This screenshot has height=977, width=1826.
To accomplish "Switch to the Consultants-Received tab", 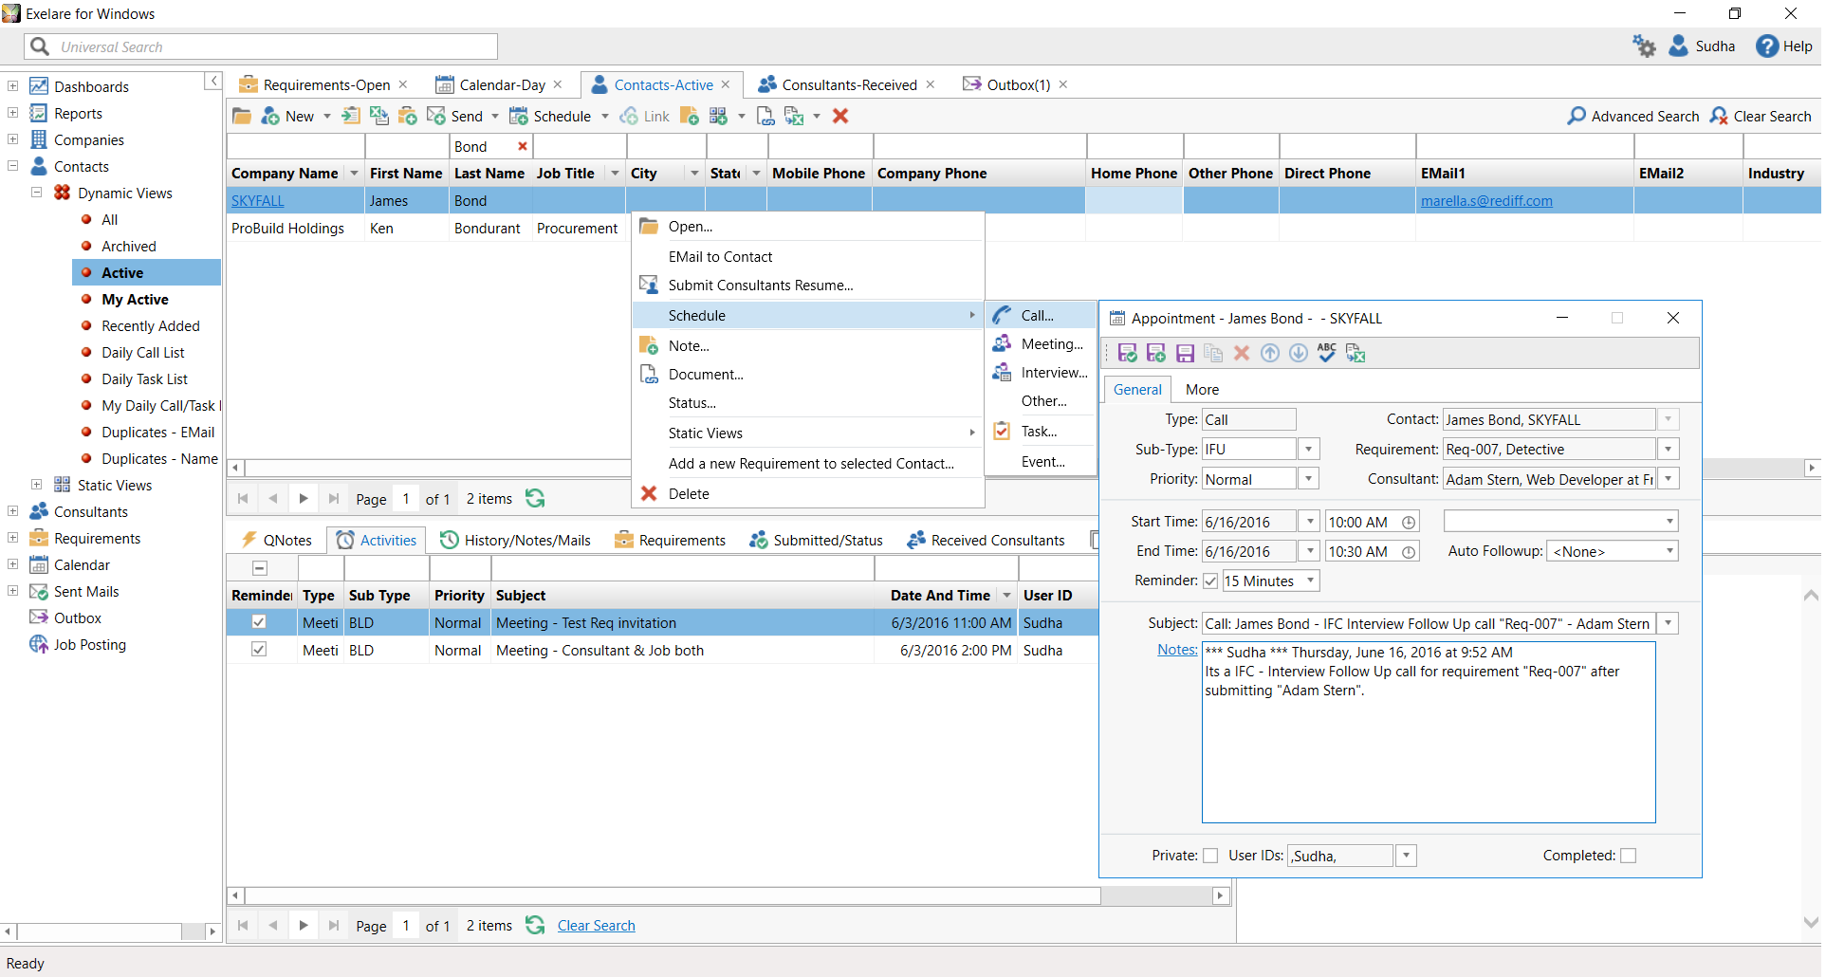I will (x=849, y=84).
